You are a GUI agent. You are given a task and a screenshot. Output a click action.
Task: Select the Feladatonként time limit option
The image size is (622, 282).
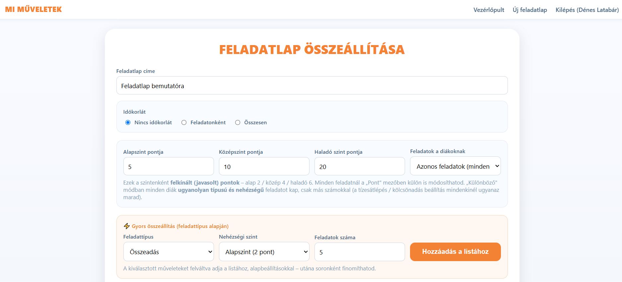184,122
